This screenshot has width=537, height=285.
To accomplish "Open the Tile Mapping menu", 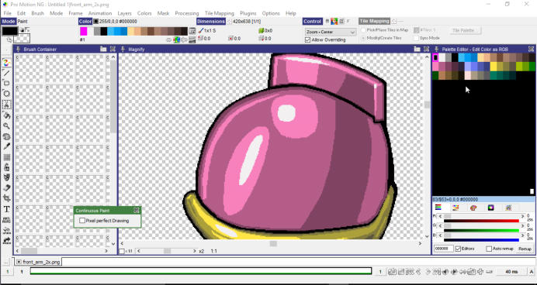I will 220,13.
